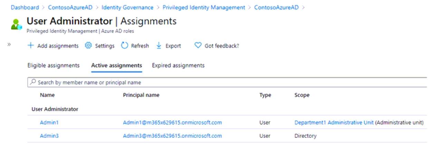438x154 pixels.
Task: Open Department1 Administrative Unit scope link
Action: pyautogui.click(x=334, y=123)
